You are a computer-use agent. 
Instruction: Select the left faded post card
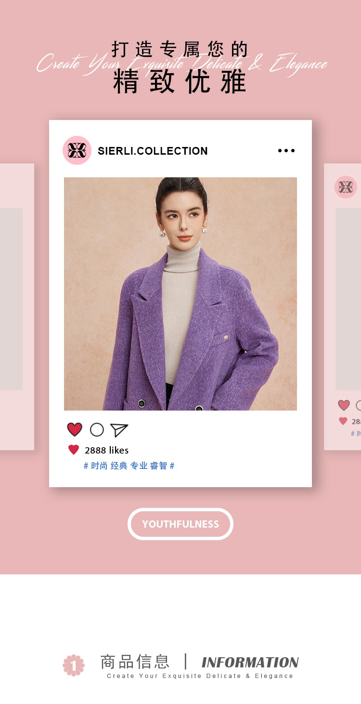point(17,307)
